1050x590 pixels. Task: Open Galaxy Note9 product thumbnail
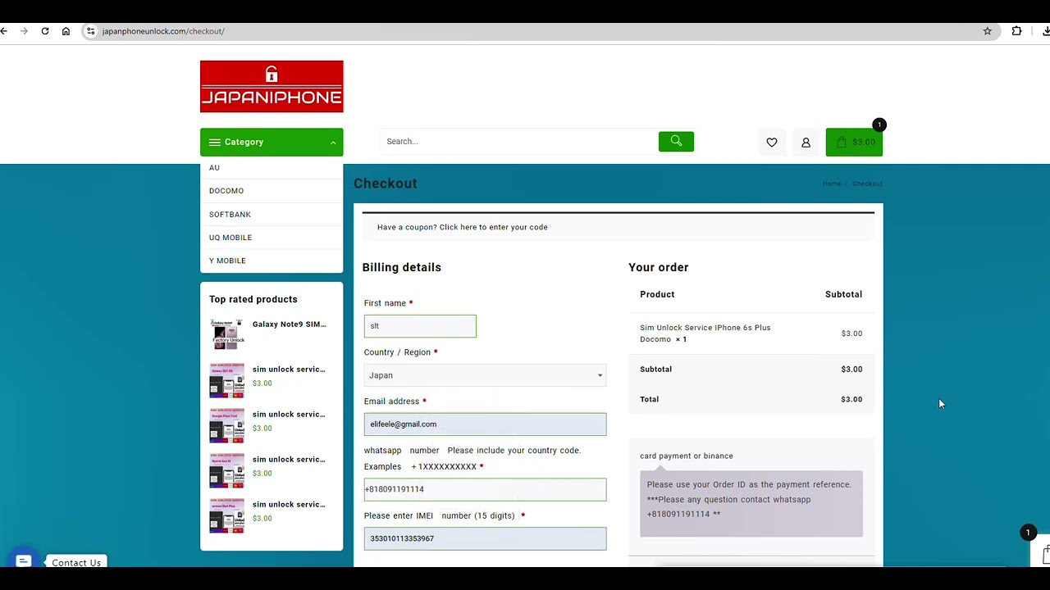point(227,334)
